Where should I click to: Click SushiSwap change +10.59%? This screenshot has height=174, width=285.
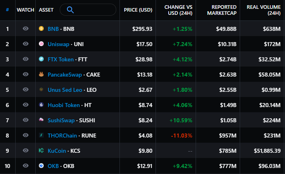pyautogui.click(x=181, y=120)
